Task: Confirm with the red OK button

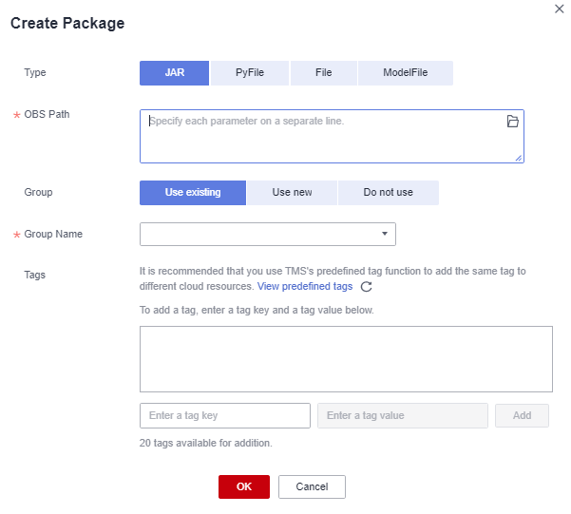Action: coord(244,486)
